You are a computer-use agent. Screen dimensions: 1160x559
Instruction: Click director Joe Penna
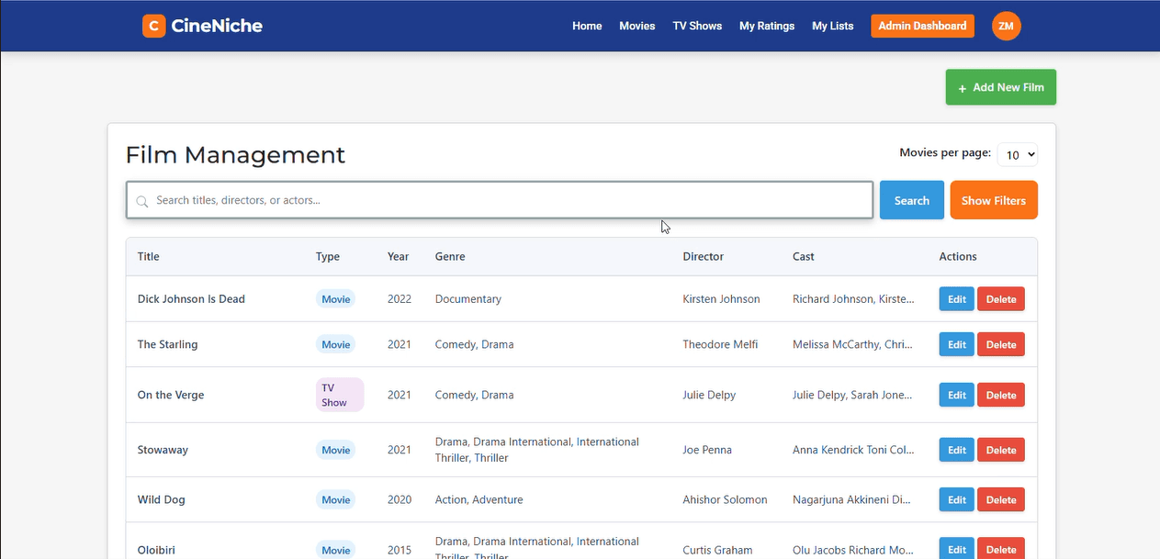coord(708,451)
